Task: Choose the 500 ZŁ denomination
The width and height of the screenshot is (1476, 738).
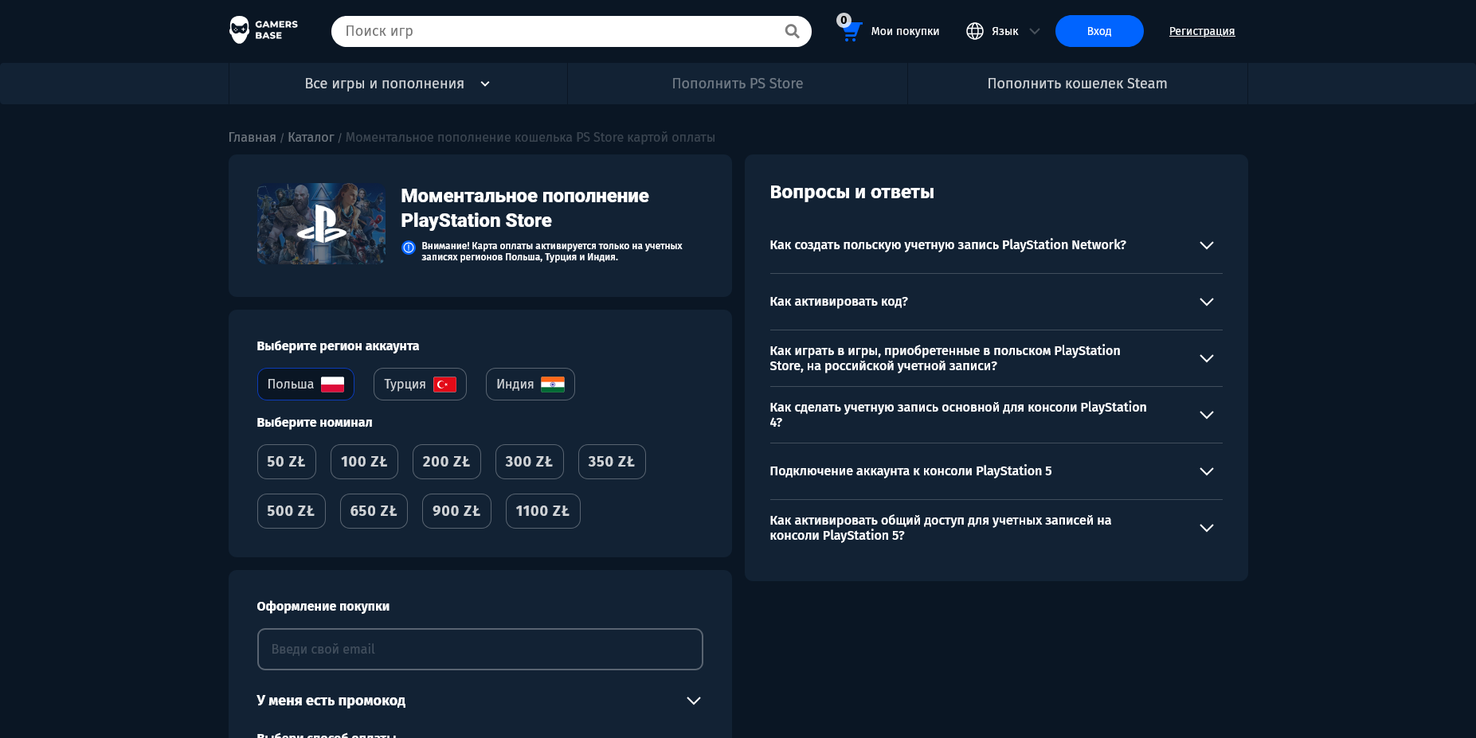Action: coord(292,511)
